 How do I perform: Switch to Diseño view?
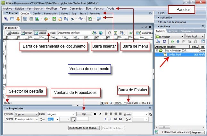[x=40, y=33]
